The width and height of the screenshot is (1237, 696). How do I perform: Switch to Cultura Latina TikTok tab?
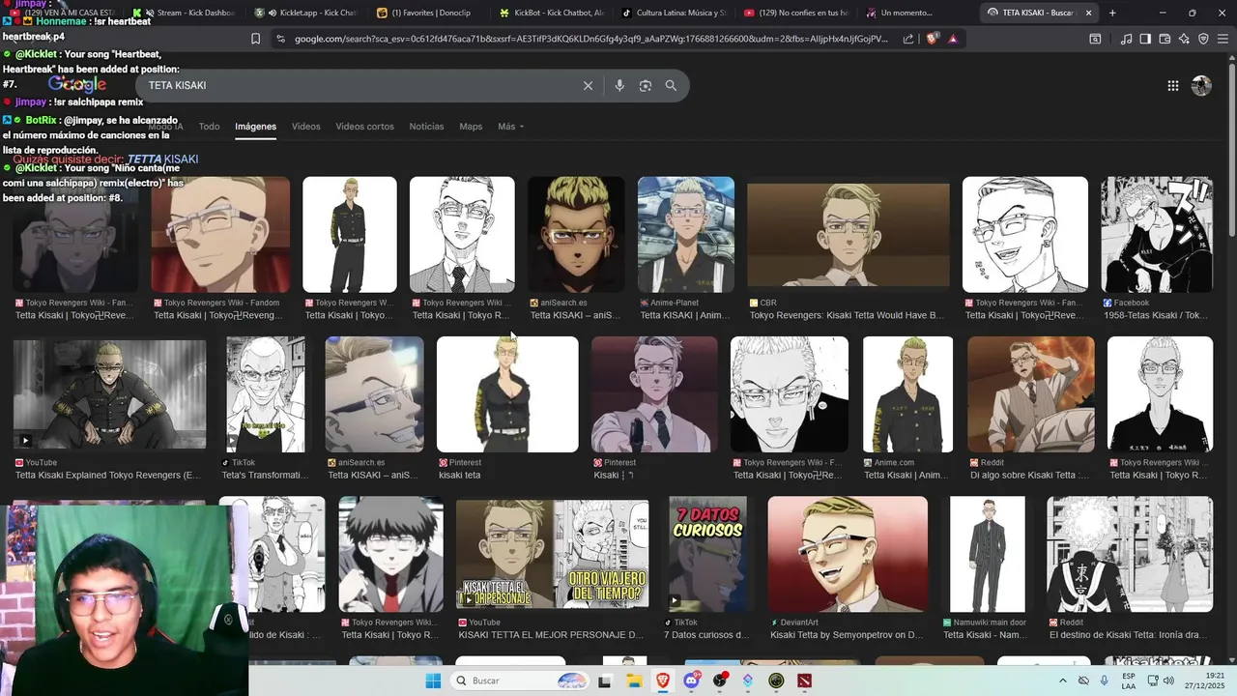coord(675,13)
